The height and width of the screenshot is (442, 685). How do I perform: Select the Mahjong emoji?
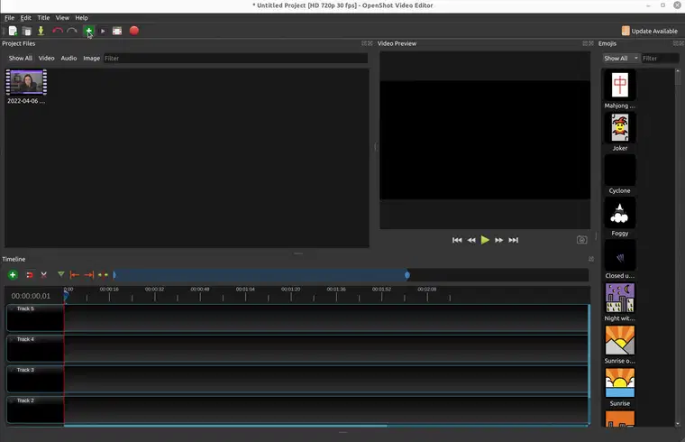tap(620, 86)
